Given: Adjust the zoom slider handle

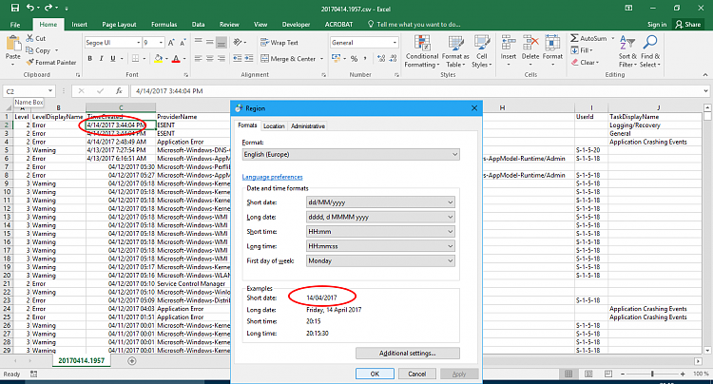Looking at the screenshot, I should tap(652, 374).
